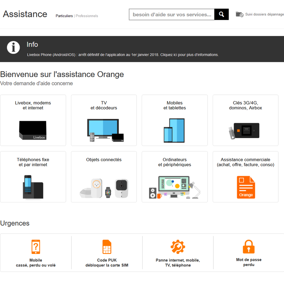
Task: Select the Mot de passe perdu padlock
Action: 249,247
